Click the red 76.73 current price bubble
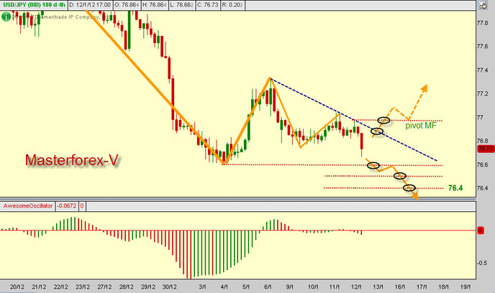The width and height of the screenshot is (495, 293). (x=485, y=149)
